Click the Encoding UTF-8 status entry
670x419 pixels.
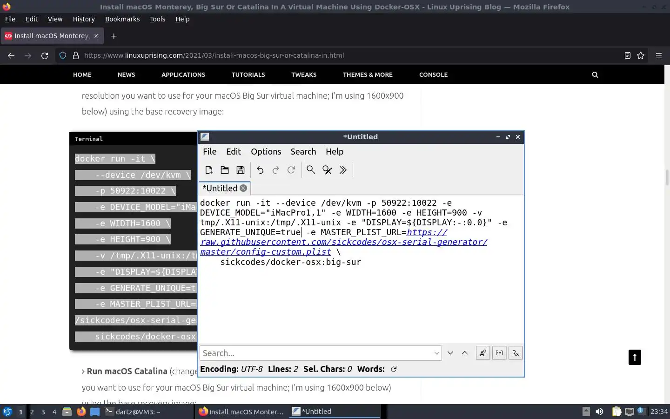point(231,369)
